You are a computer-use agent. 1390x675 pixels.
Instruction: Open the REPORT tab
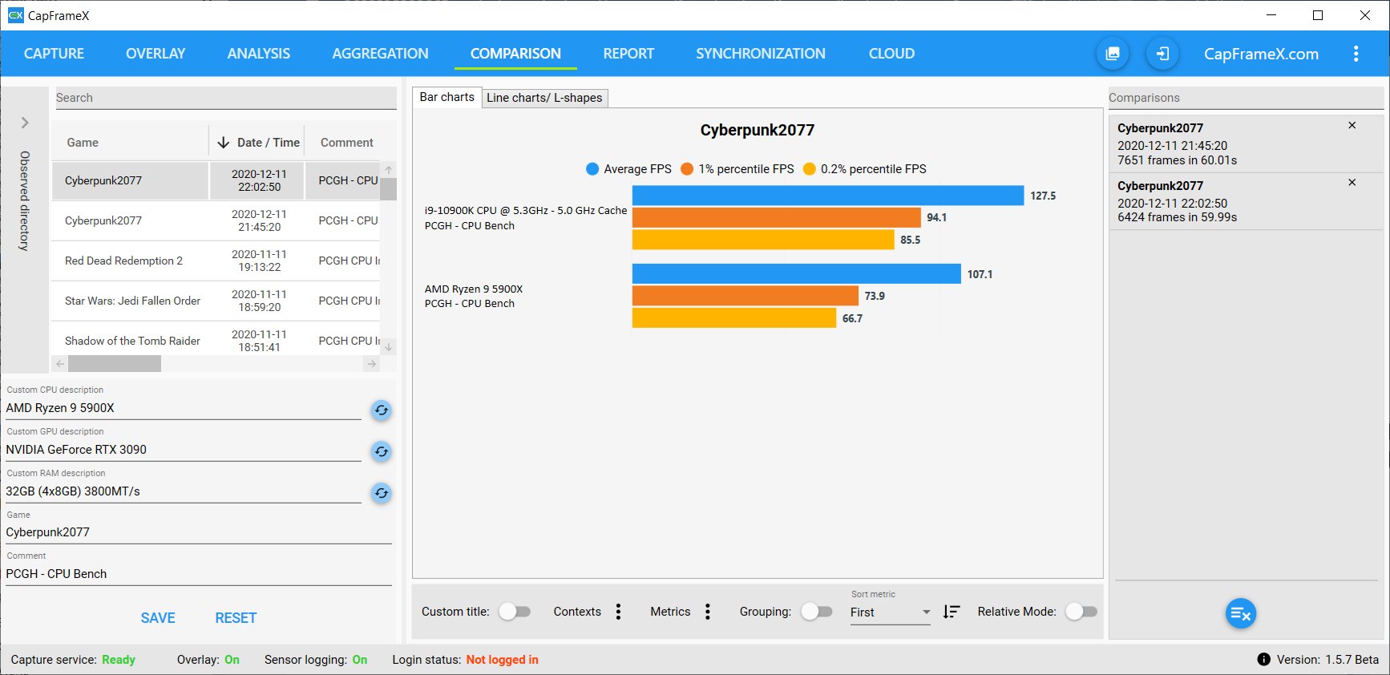628,54
